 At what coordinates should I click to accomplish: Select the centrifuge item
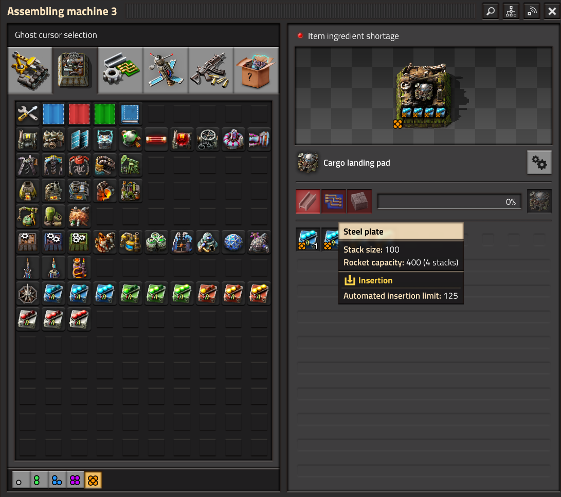tap(156, 242)
